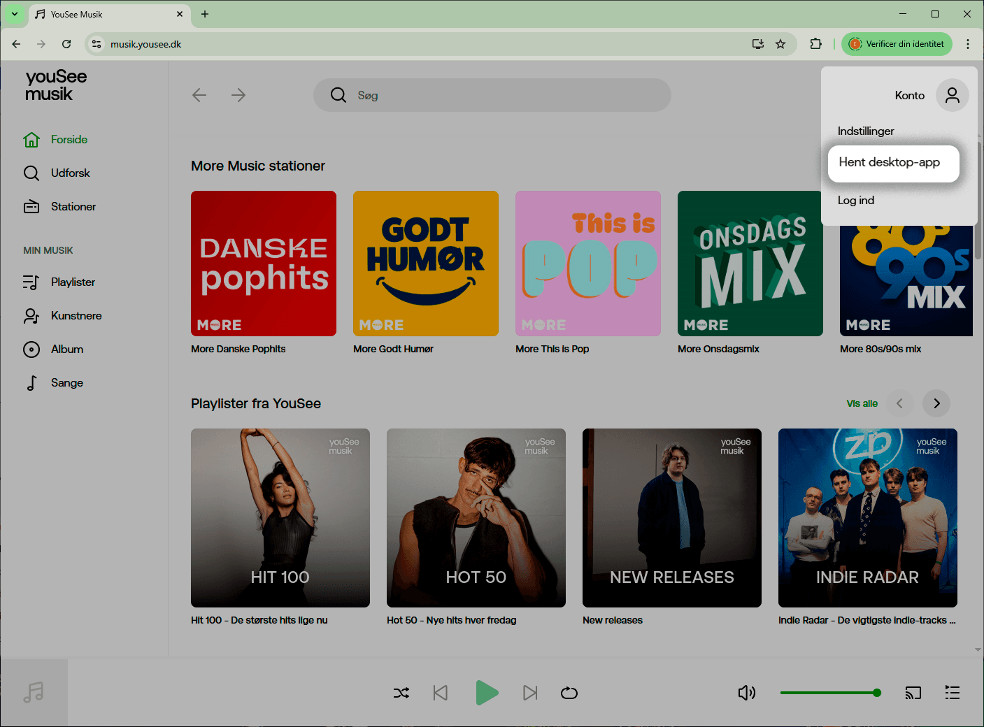This screenshot has width=984, height=727.
Task: Click Vis alle next to Playlister fra YouSee
Action: coord(862,403)
